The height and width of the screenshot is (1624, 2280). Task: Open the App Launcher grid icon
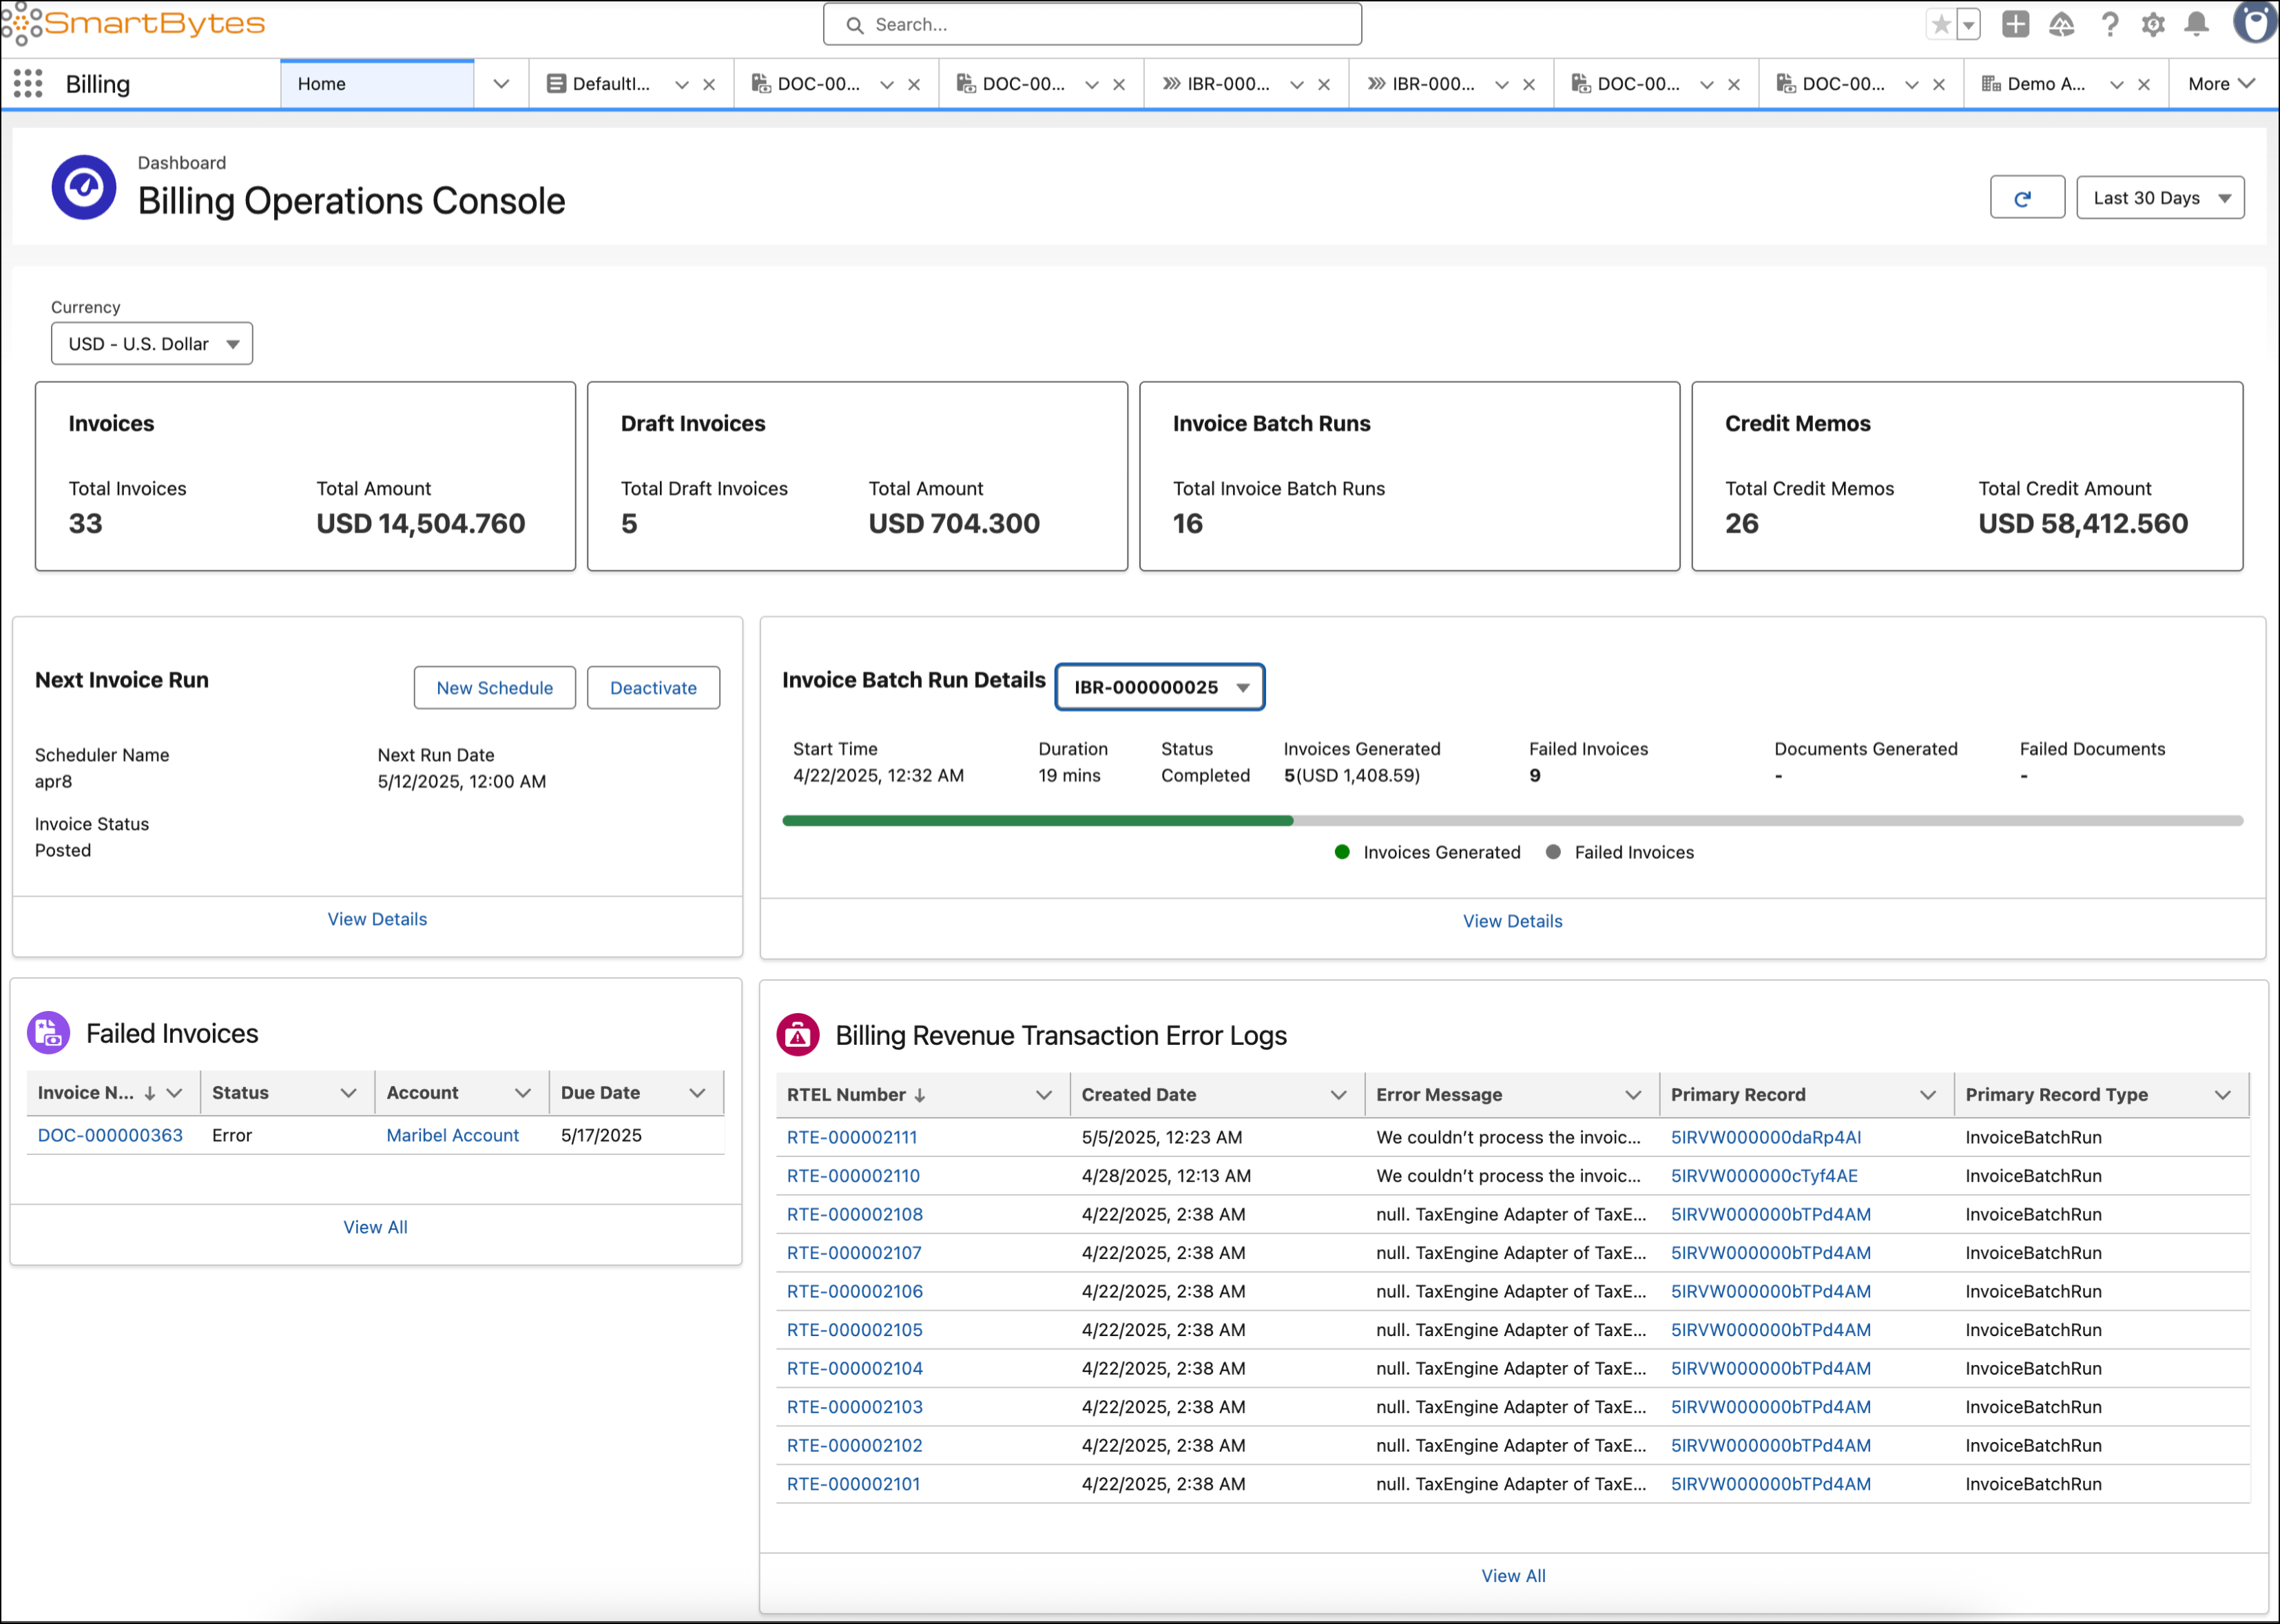[x=28, y=84]
